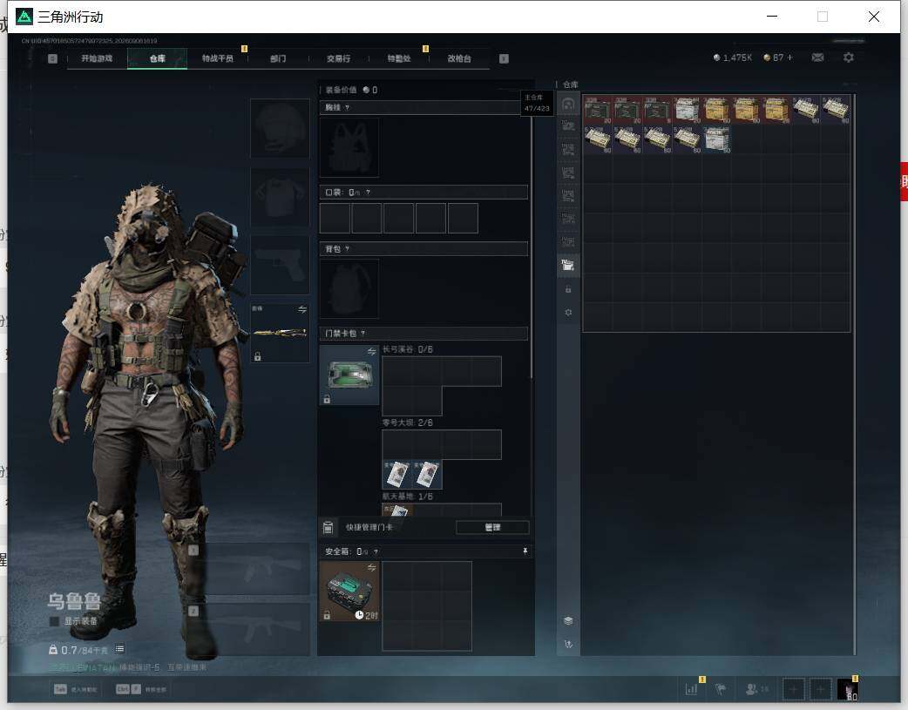Select the first empty pocket slot under 口袋
The image size is (908, 710).
click(x=335, y=218)
